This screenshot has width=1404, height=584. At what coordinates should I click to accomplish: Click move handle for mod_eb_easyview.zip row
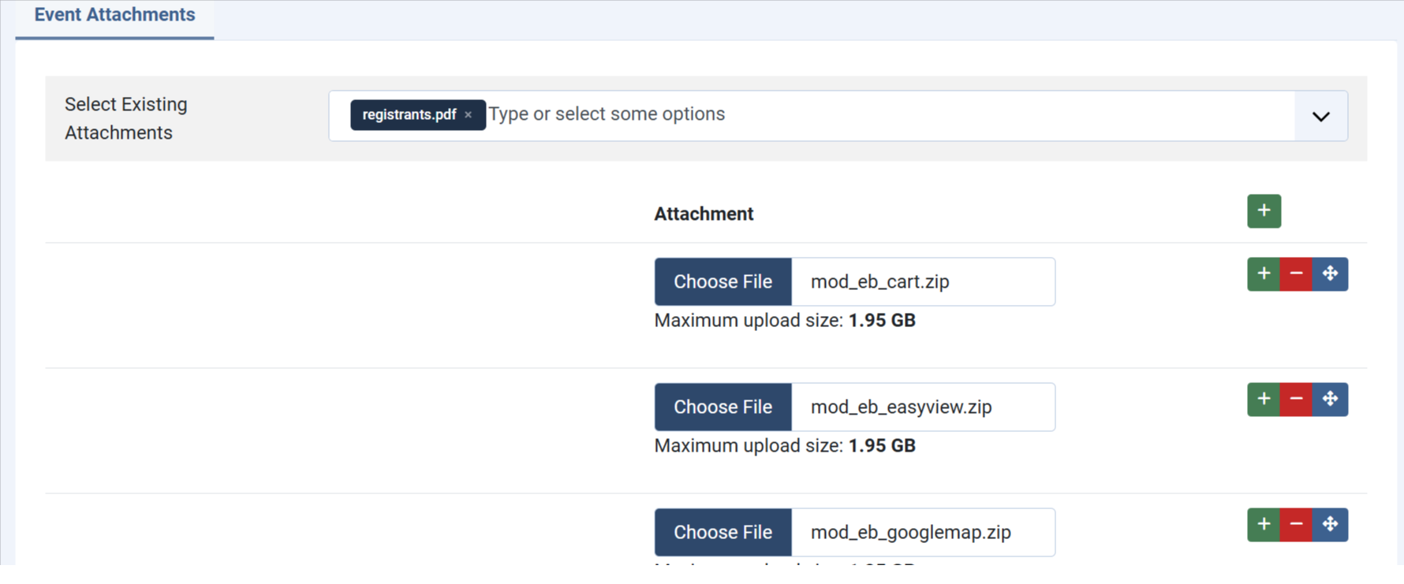point(1330,400)
